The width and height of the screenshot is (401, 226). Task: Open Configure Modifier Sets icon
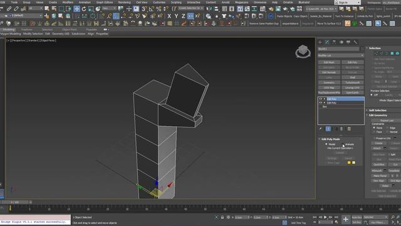point(349,129)
